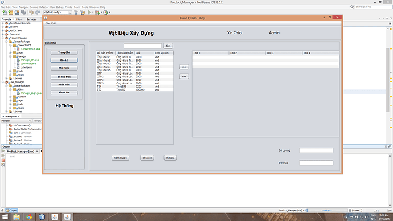Viewport: 393px width, 221px height.
Task: Open the Members combo box in Navigator
Action: point(16,121)
